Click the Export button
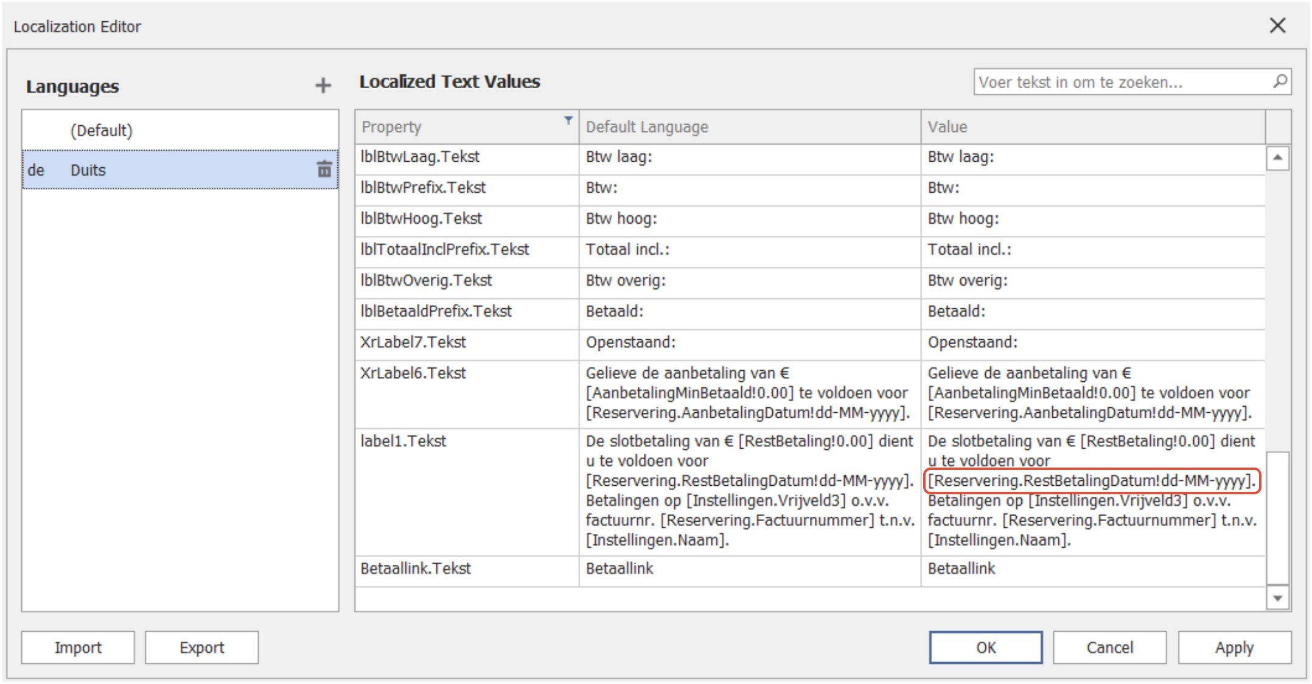The width and height of the screenshot is (1312, 684). (x=201, y=648)
